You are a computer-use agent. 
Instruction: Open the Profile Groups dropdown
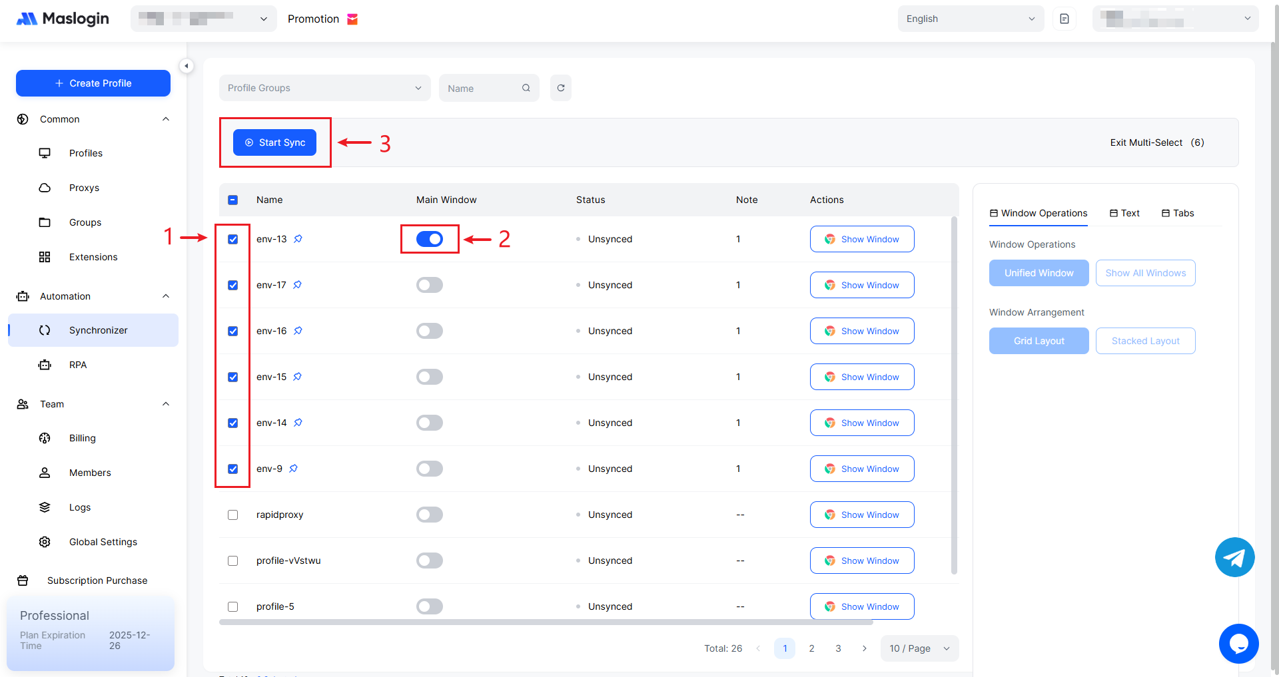click(324, 88)
